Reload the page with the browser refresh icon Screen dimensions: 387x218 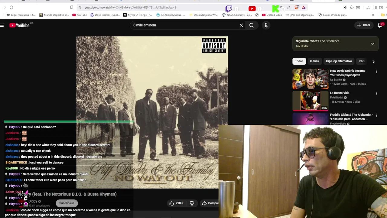(11, 7)
